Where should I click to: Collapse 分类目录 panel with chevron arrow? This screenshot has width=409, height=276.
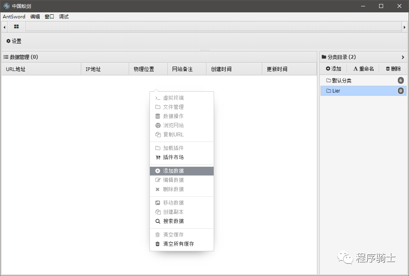pos(403,57)
